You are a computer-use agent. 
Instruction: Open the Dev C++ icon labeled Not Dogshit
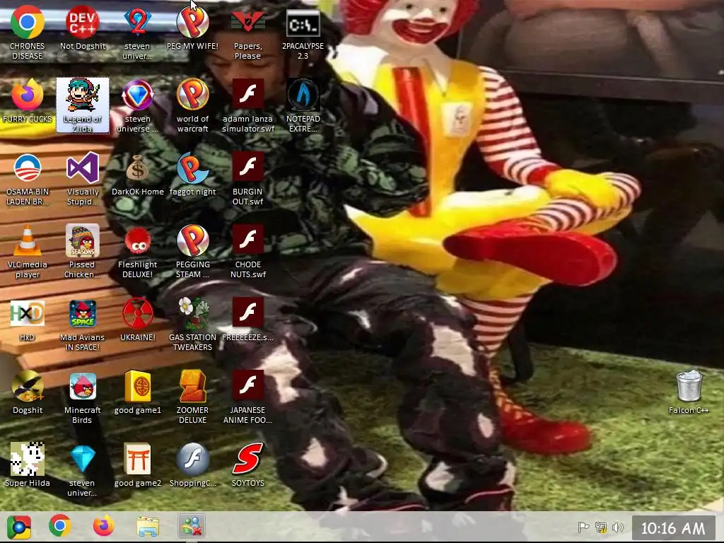coord(83,22)
